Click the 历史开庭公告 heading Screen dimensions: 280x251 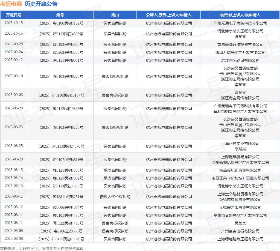41,4
